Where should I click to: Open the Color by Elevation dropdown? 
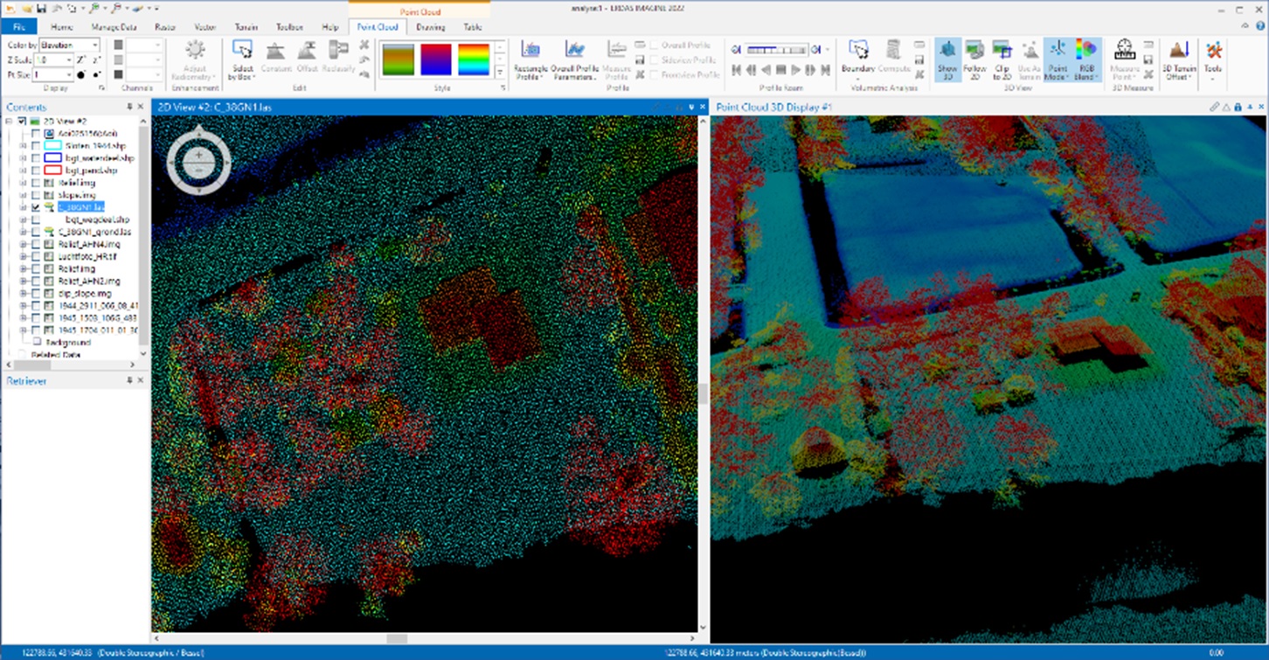pos(95,45)
